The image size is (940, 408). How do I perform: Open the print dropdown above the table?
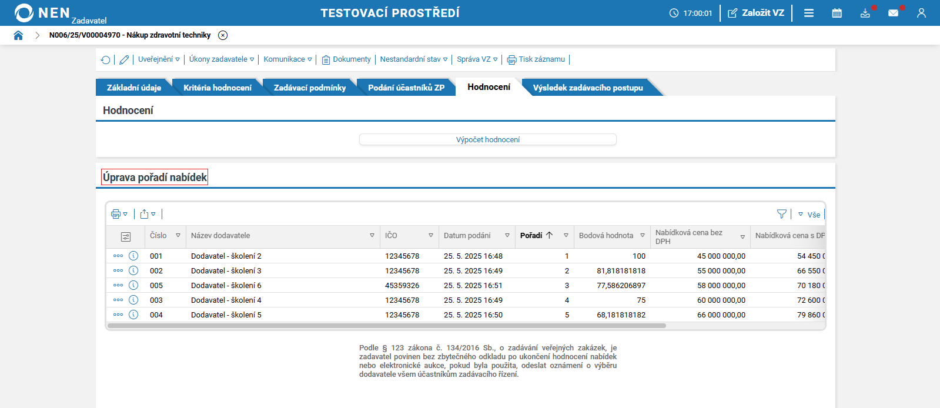[119, 214]
